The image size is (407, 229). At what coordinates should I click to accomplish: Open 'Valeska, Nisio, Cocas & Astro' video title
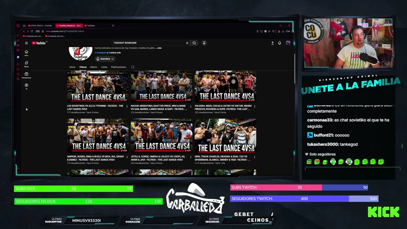223,108
